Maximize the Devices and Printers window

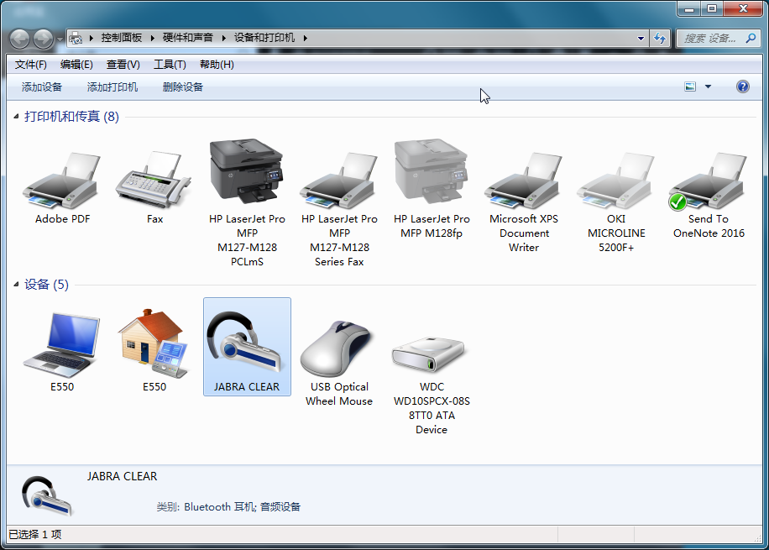712,8
